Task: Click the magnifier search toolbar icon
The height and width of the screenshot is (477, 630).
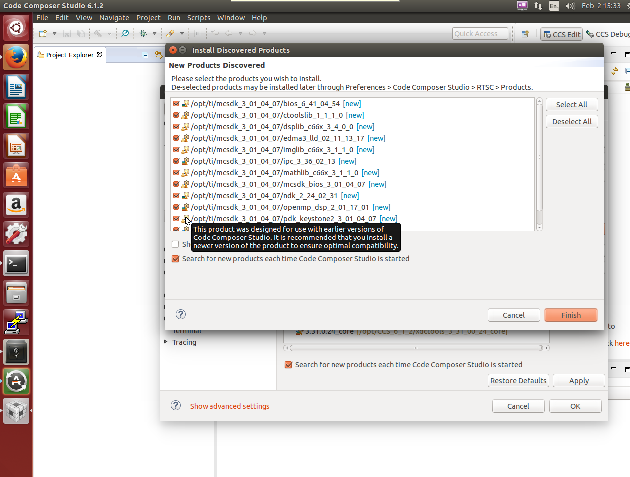Action: pyautogui.click(x=125, y=33)
